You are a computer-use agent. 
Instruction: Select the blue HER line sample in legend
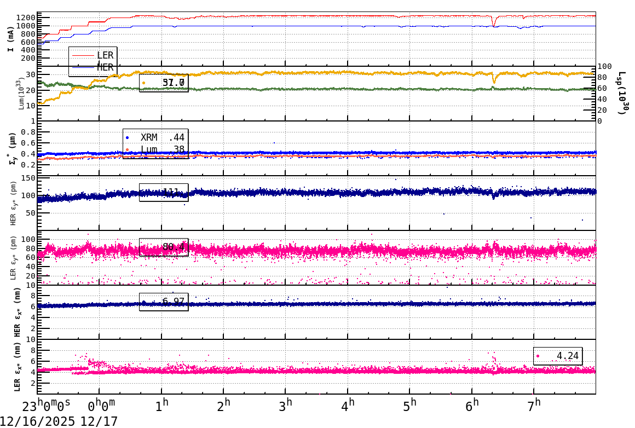click(x=83, y=68)
